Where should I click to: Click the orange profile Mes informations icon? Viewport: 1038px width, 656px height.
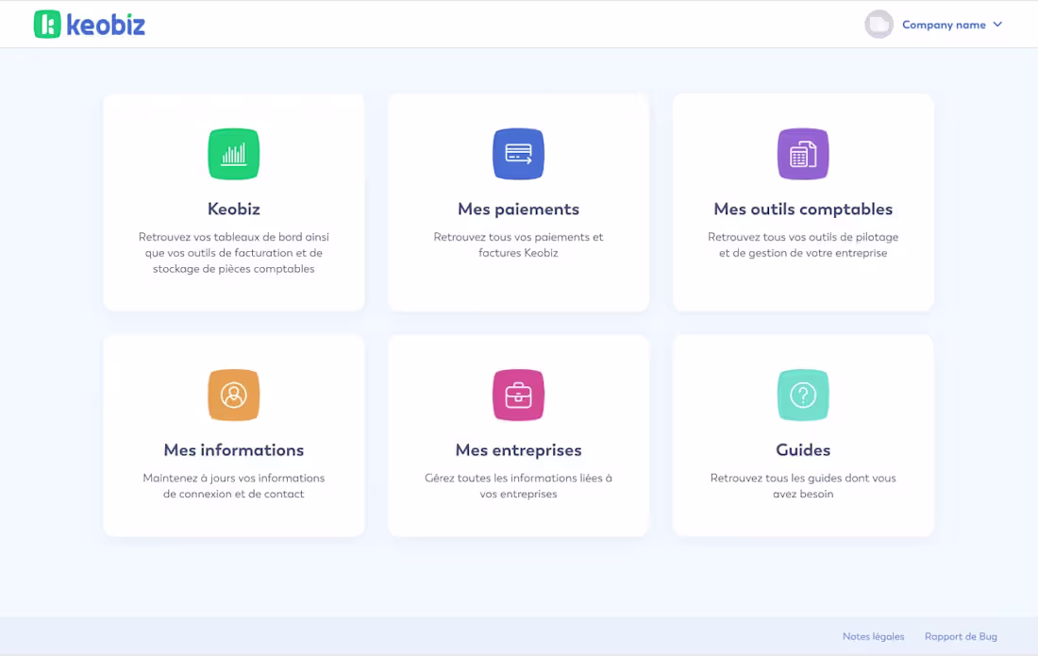tap(233, 395)
